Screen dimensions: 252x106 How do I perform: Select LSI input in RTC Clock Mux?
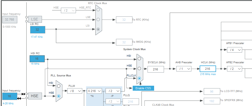point(98,29)
